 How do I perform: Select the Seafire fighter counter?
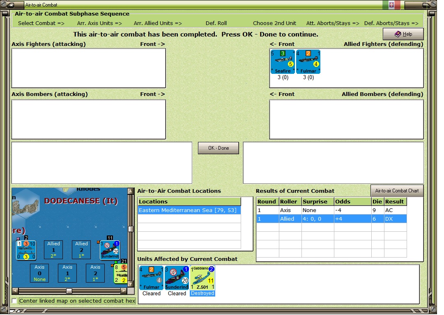[x=283, y=62]
